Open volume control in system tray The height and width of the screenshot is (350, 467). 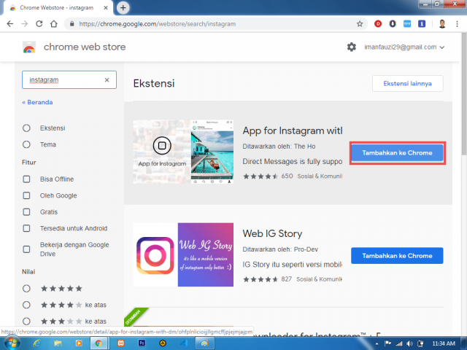tap(409, 343)
